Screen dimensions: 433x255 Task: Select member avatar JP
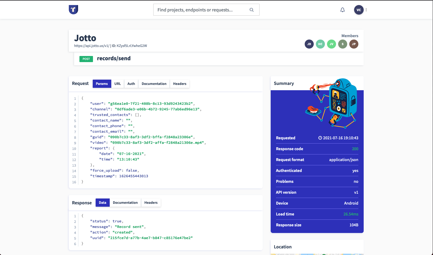coord(354,44)
